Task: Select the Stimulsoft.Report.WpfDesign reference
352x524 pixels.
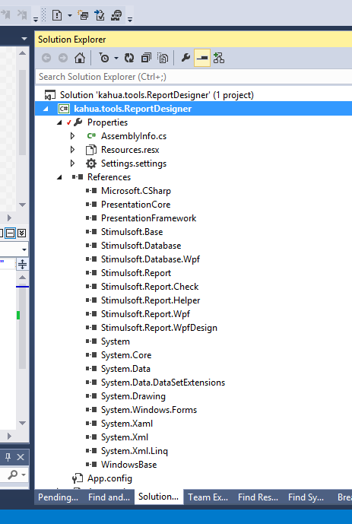Action: point(159,328)
